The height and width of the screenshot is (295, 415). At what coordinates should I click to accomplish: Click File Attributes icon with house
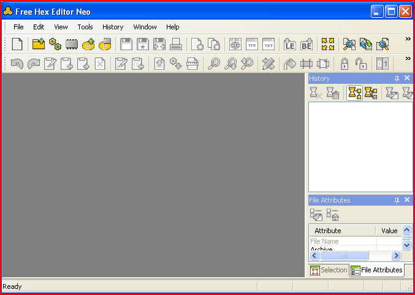333,215
